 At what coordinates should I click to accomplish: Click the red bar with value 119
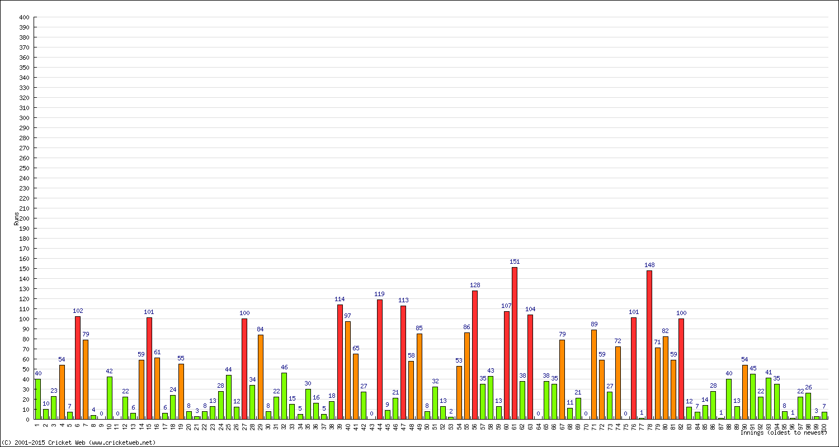[x=380, y=359]
